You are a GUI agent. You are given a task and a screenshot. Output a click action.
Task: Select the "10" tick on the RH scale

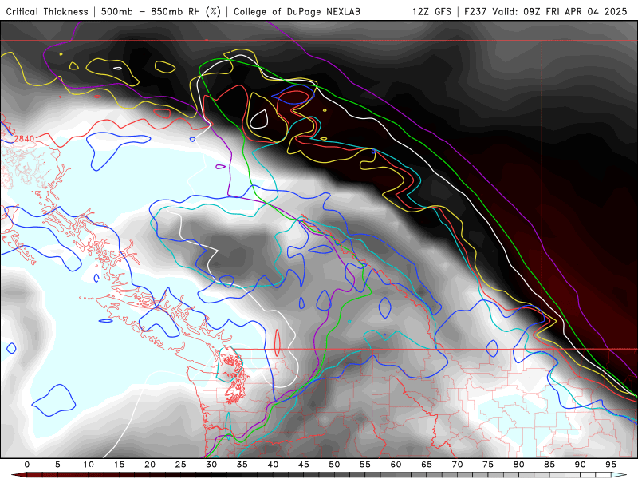pyautogui.click(x=89, y=465)
